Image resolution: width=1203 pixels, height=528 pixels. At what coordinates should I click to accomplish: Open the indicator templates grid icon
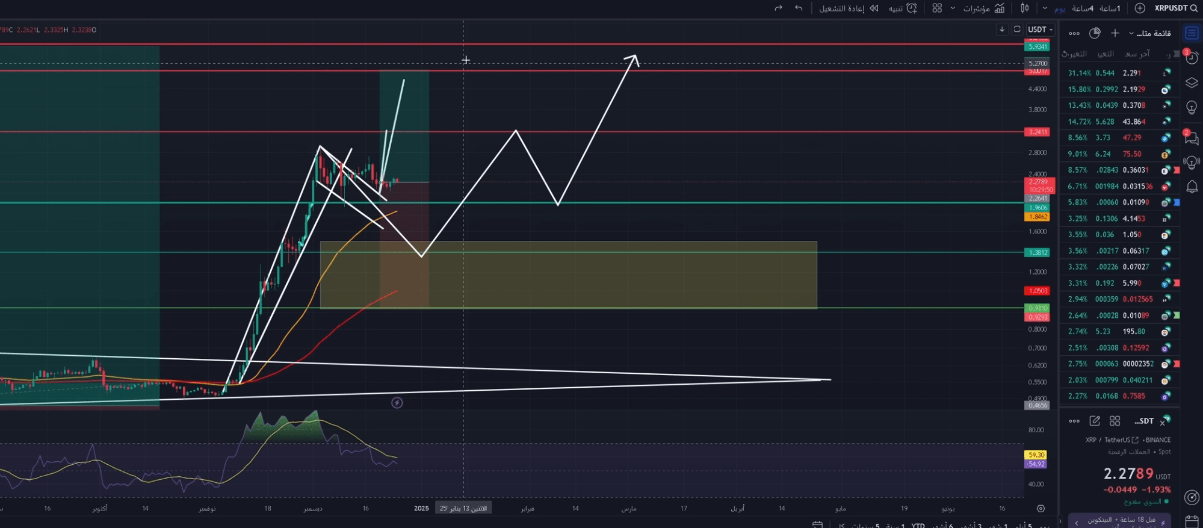pos(937,8)
